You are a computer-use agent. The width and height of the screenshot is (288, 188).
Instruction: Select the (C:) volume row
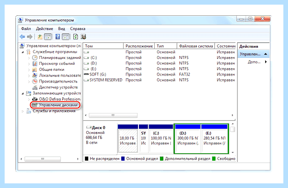[159, 58]
